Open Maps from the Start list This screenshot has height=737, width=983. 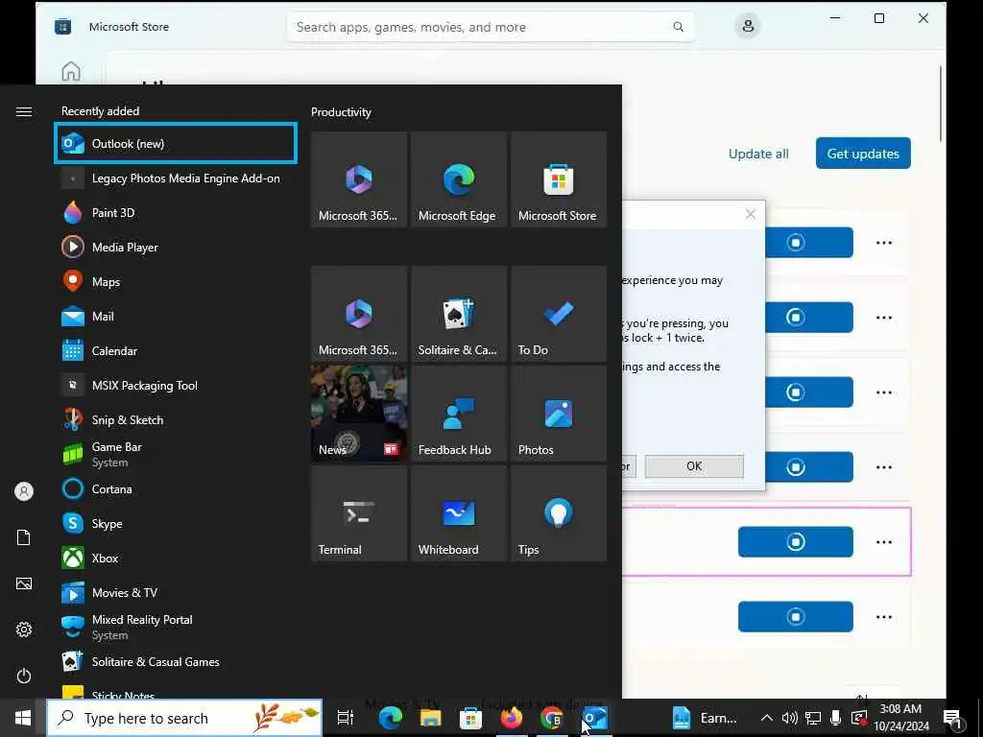(176, 281)
